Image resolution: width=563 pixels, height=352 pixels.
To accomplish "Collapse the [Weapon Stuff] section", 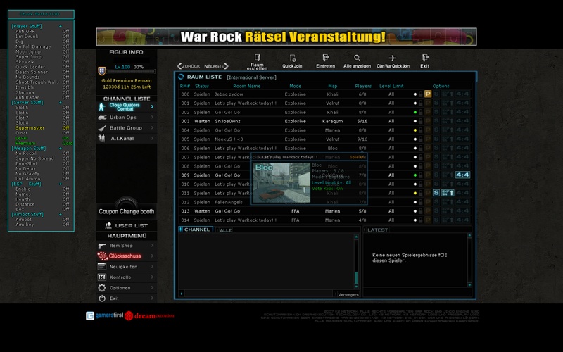I will [x=61, y=149].
